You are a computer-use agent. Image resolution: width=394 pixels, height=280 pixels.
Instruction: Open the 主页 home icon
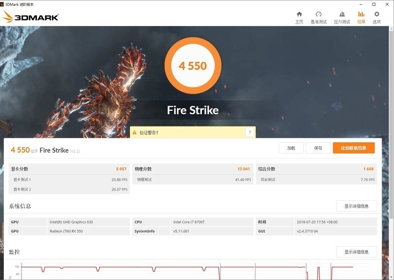(299, 18)
